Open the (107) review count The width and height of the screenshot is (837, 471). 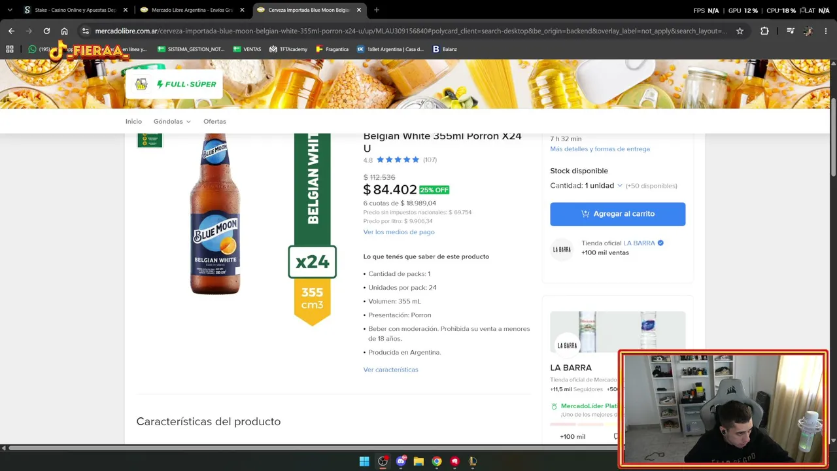[430, 160]
